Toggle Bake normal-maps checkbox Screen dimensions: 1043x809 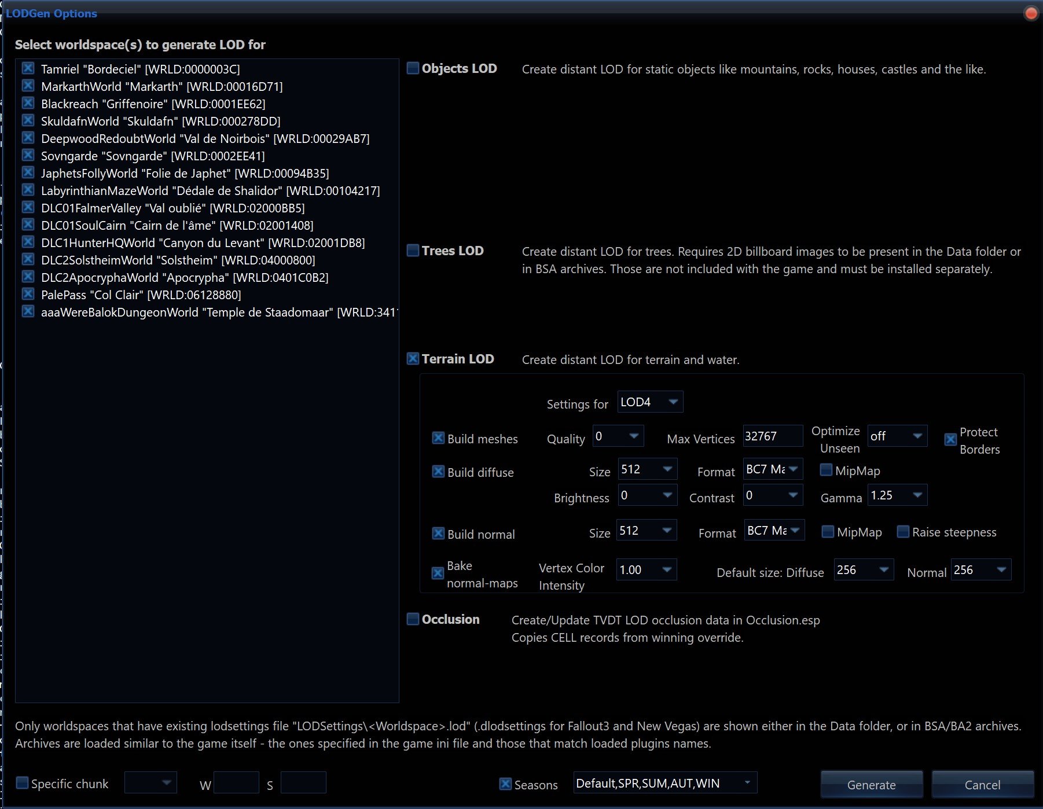pyautogui.click(x=438, y=573)
